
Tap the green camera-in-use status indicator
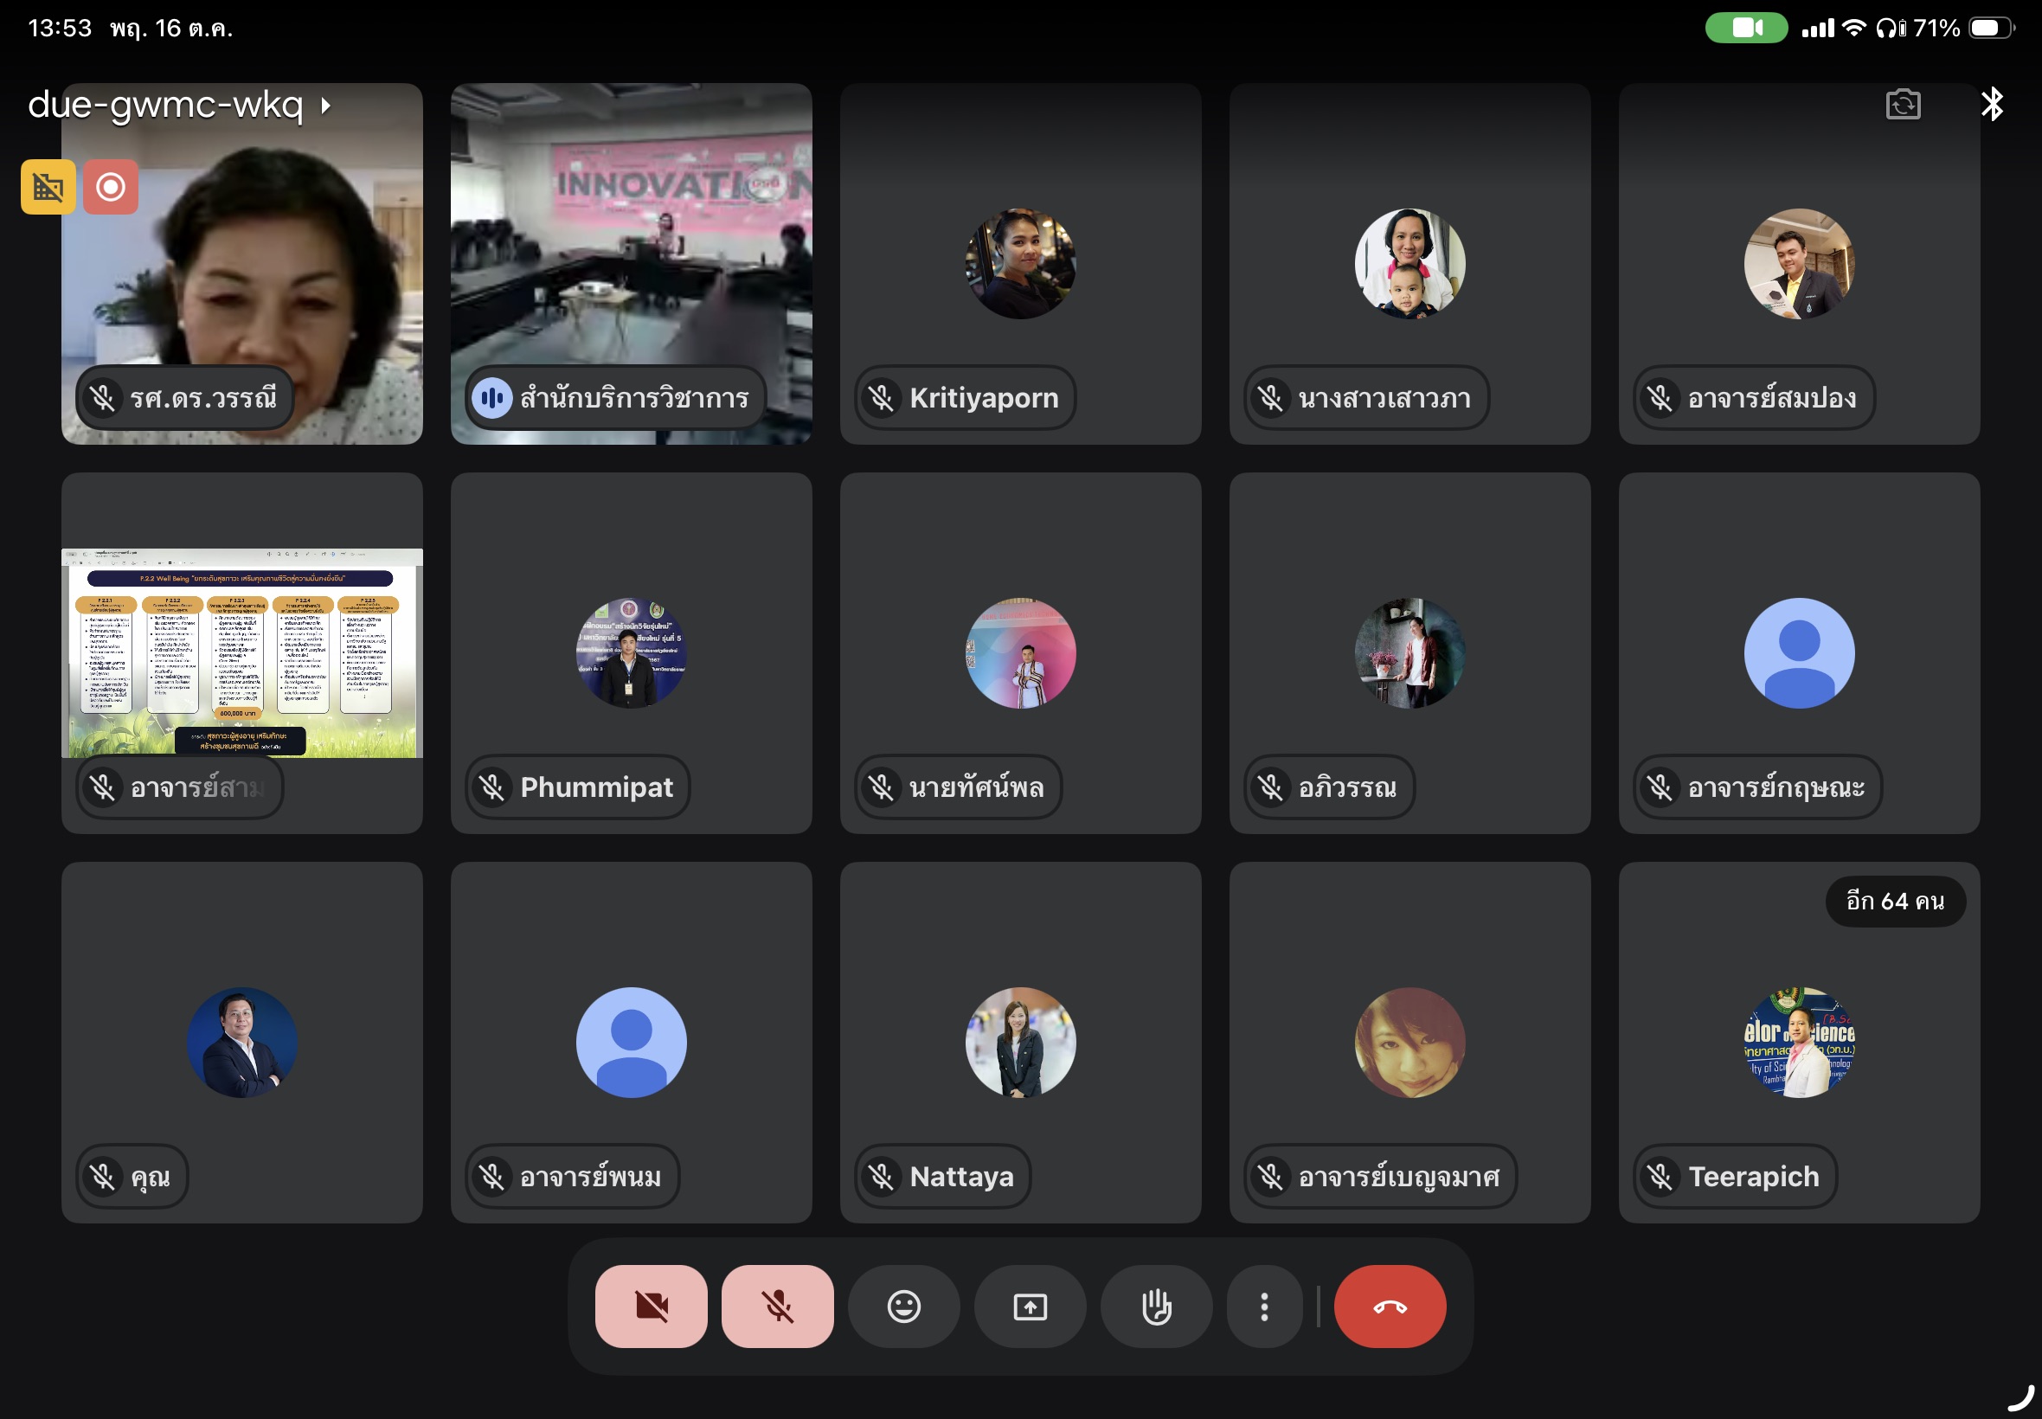click(1745, 28)
